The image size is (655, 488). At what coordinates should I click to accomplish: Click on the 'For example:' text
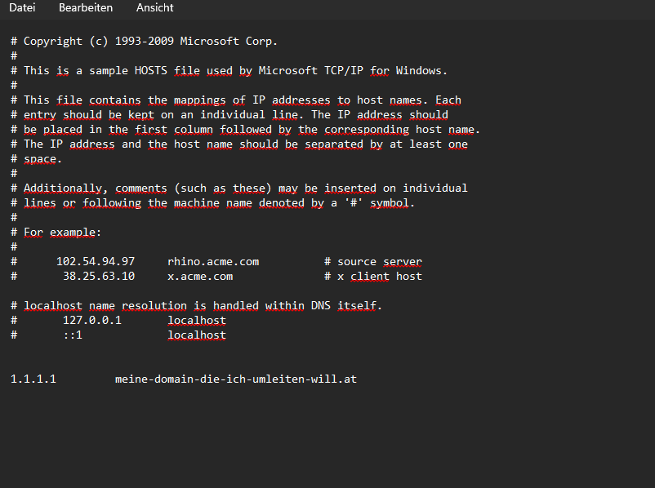click(x=62, y=233)
